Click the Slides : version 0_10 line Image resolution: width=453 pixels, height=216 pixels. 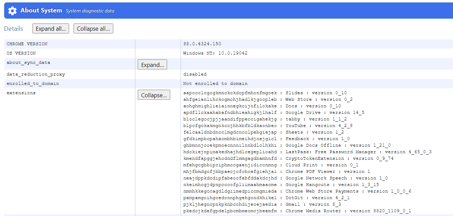tap(265, 93)
